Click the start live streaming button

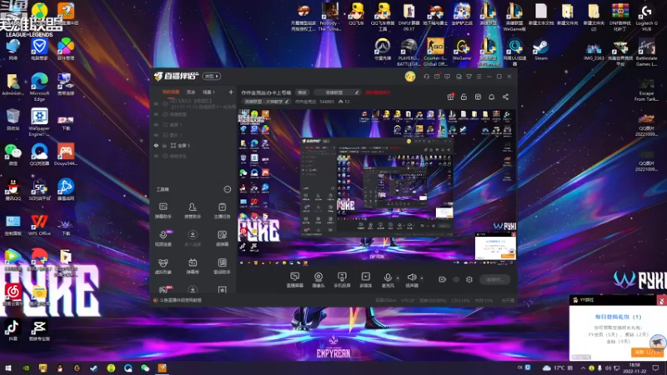[495, 279]
